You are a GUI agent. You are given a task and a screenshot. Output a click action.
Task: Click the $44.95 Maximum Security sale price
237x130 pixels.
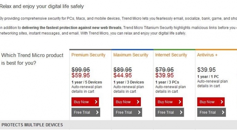pos(123,75)
